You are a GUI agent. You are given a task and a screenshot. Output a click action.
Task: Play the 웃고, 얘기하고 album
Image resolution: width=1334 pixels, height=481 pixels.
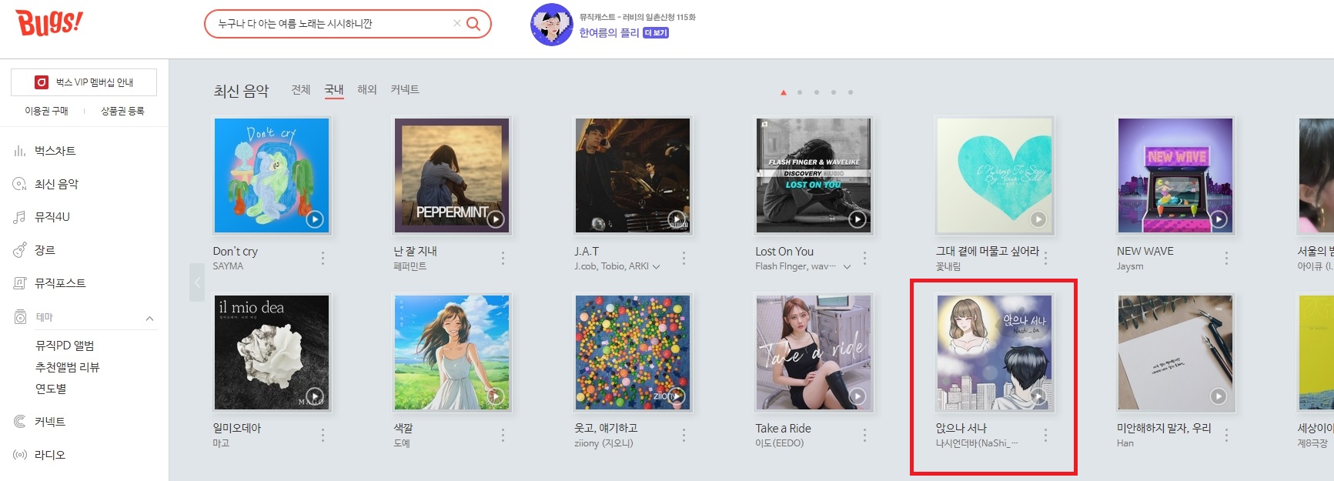pyautogui.click(x=676, y=396)
